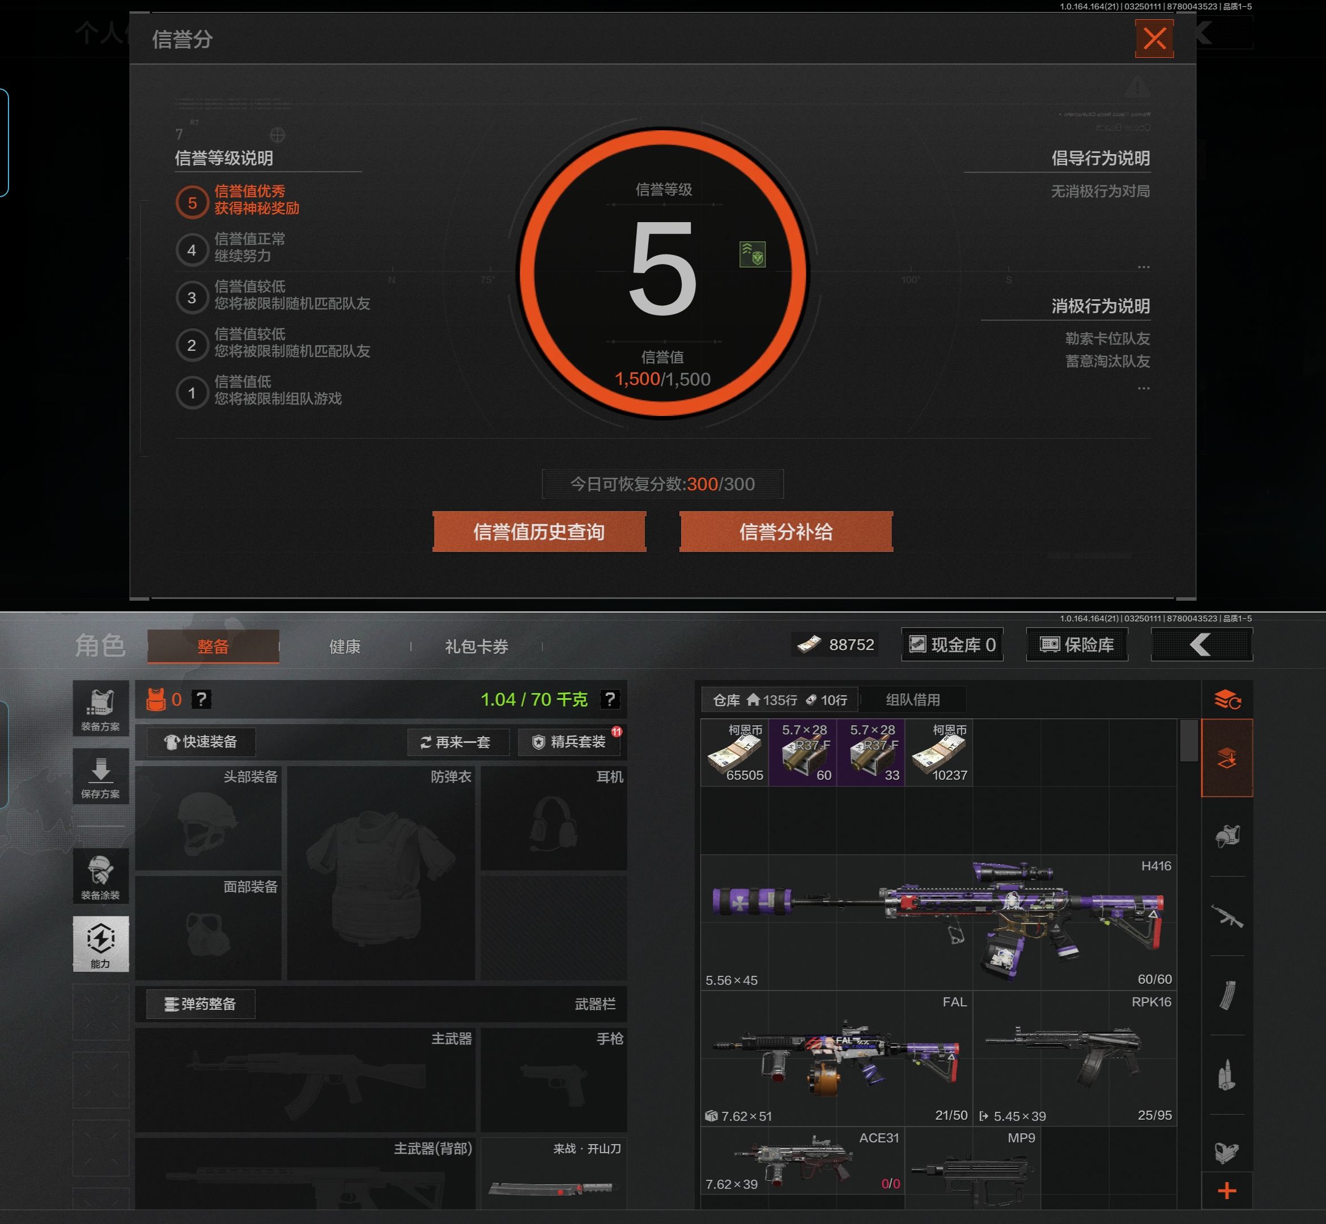
Task: Select the helmet filter icon in sidebar
Action: click(x=1227, y=836)
